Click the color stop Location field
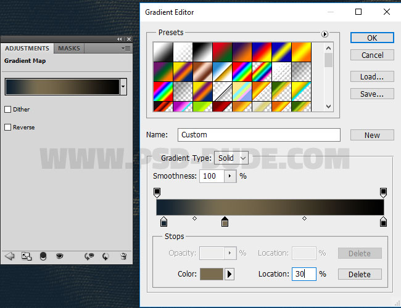Screen dimensions: 401x308 pyautogui.click(x=304, y=274)
